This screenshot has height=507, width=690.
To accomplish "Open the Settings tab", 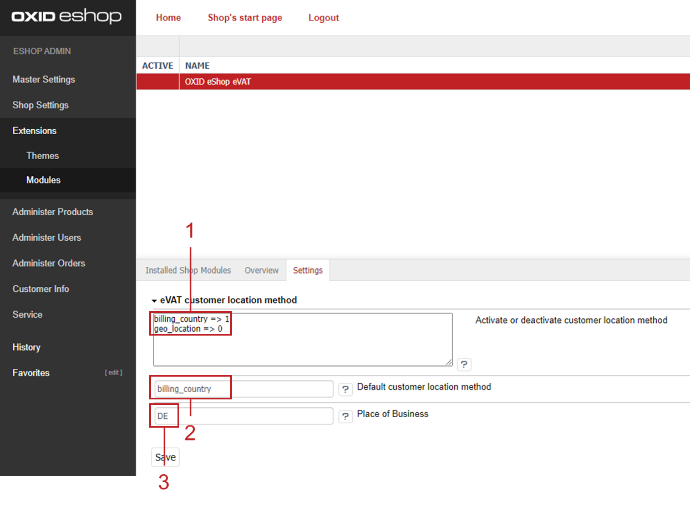I will point(308,270).
